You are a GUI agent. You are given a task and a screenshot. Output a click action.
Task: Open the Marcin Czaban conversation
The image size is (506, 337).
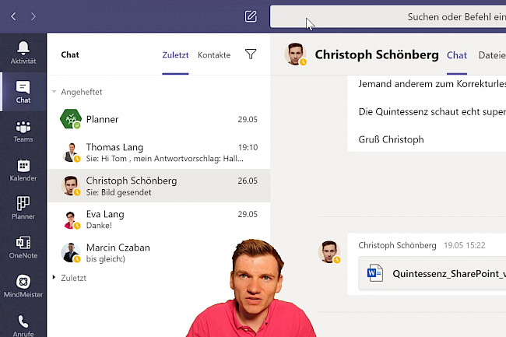pyautogui.click(x=159, y=252)
